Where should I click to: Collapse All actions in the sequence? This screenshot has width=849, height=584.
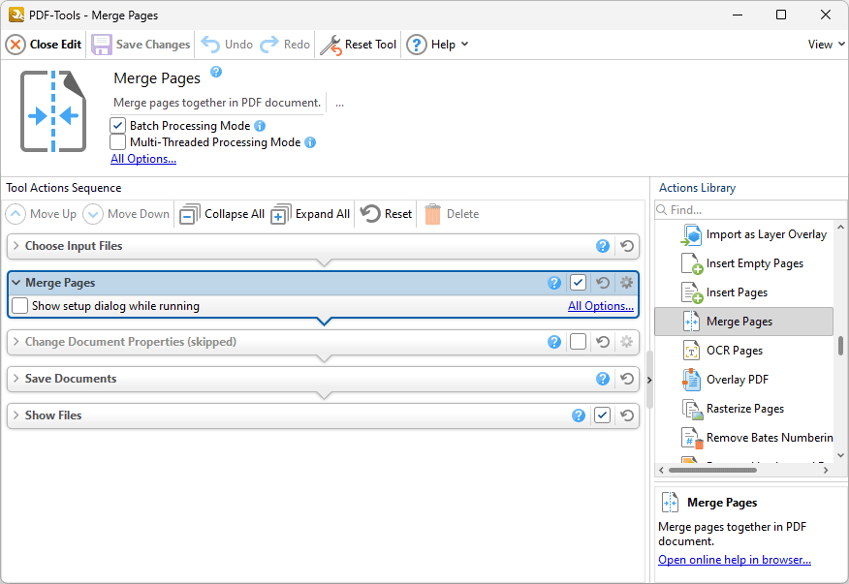coord(221,214)
